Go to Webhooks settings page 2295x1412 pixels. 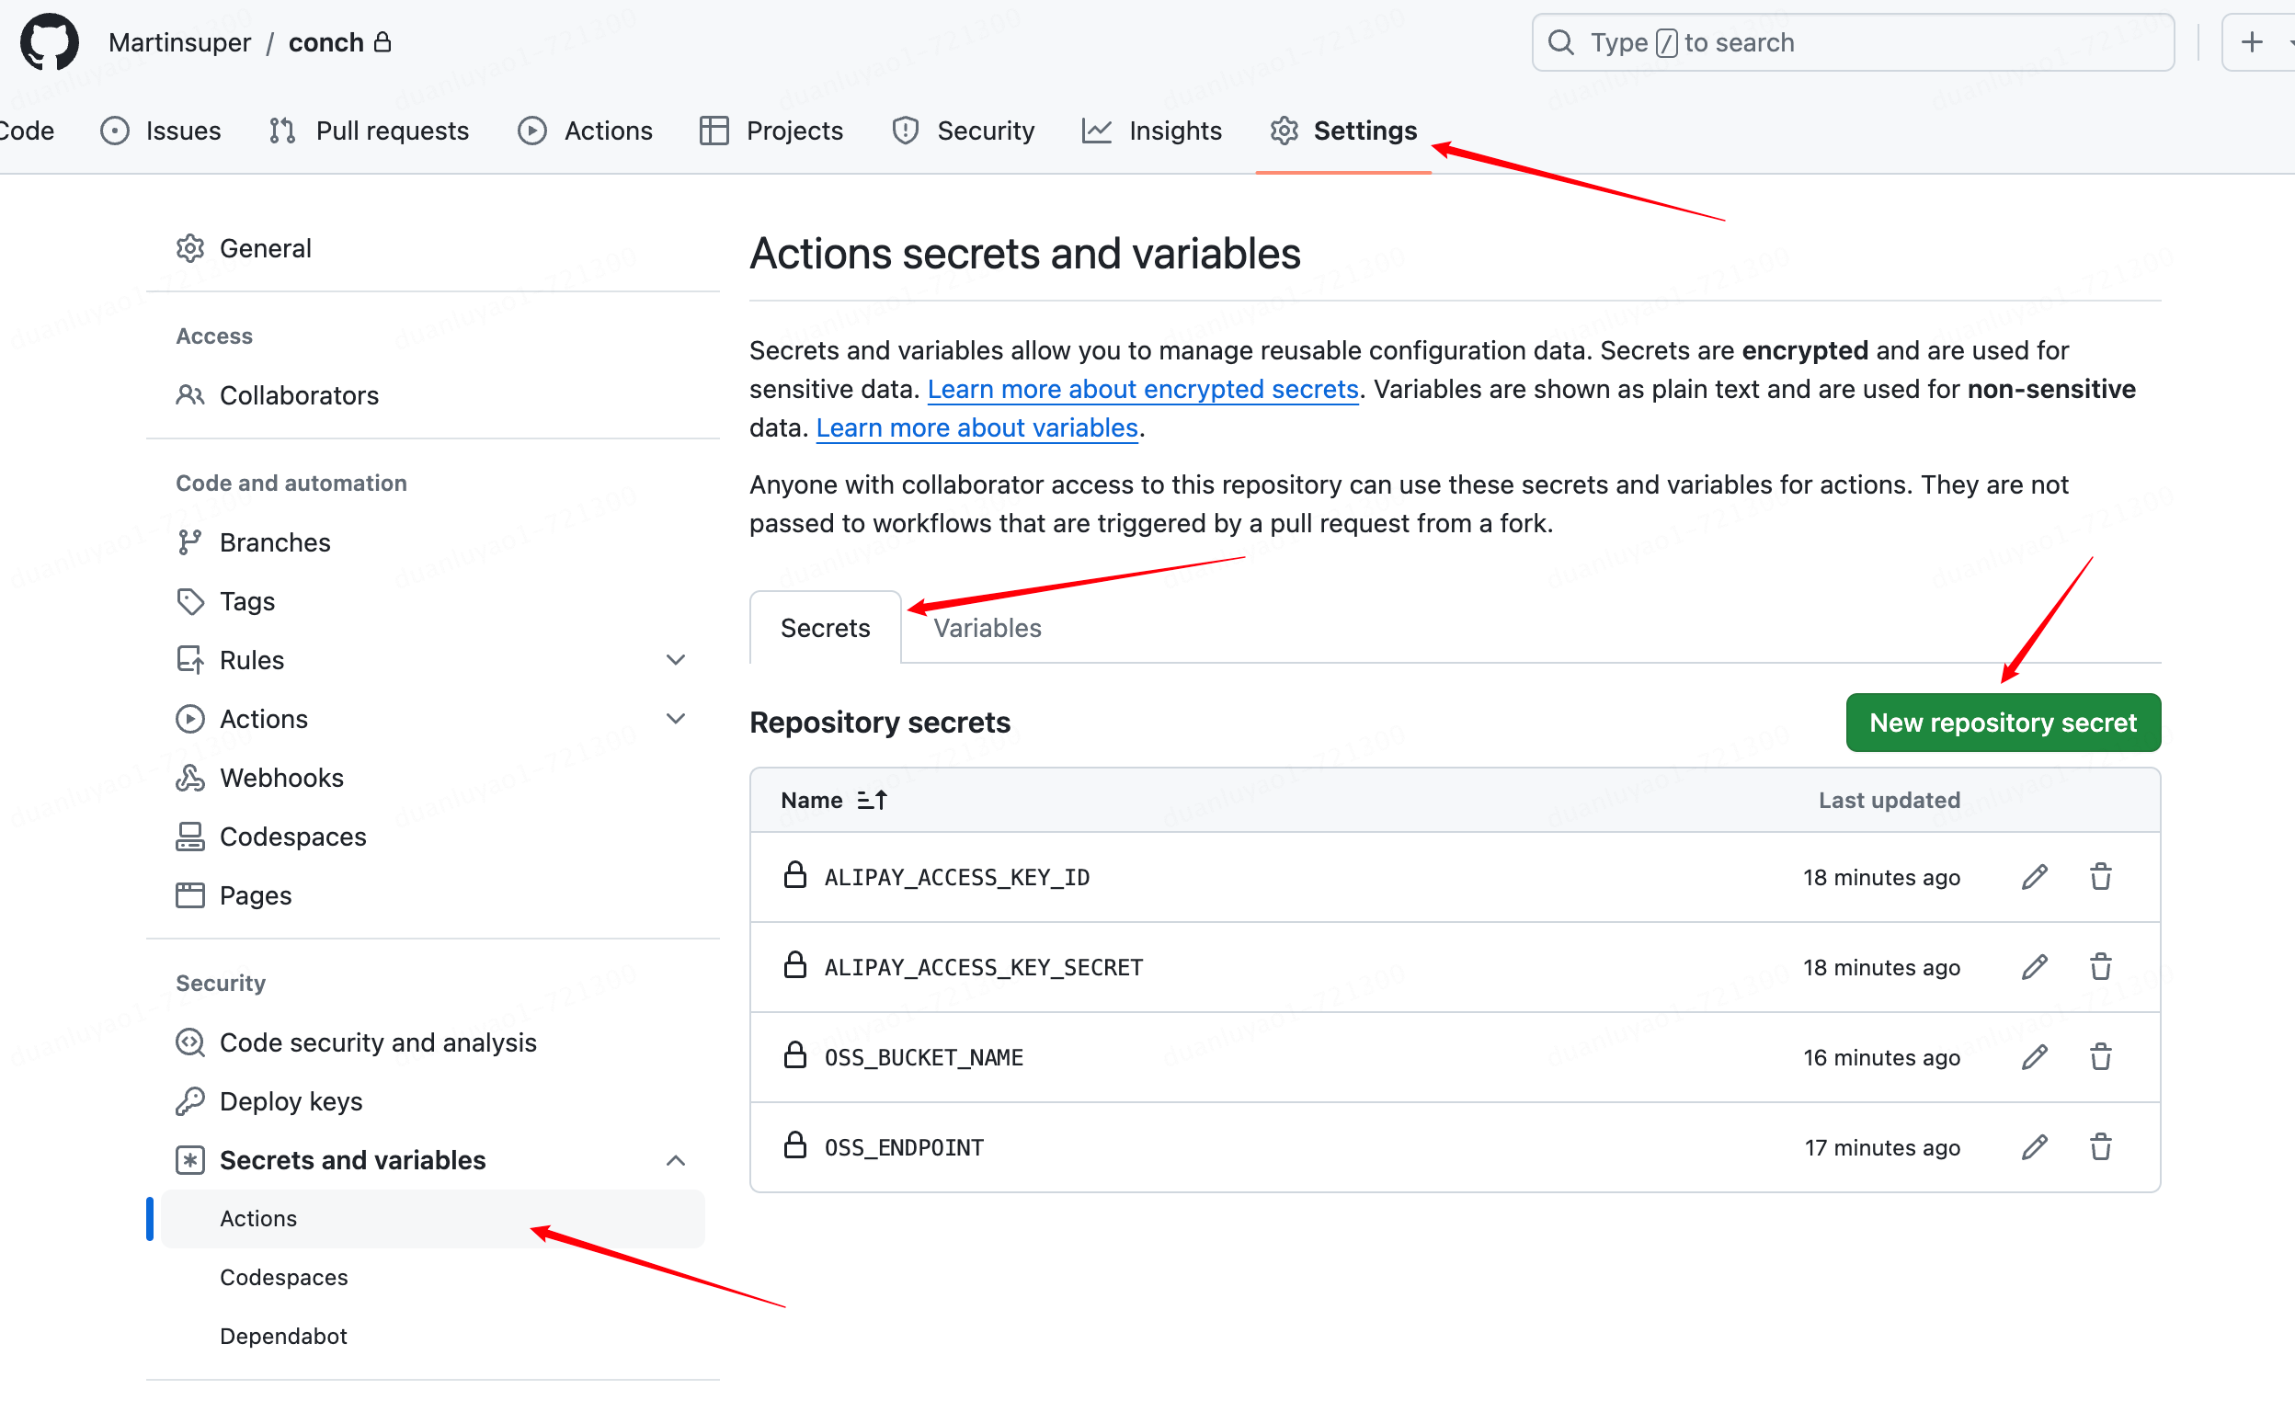point(281,778)
